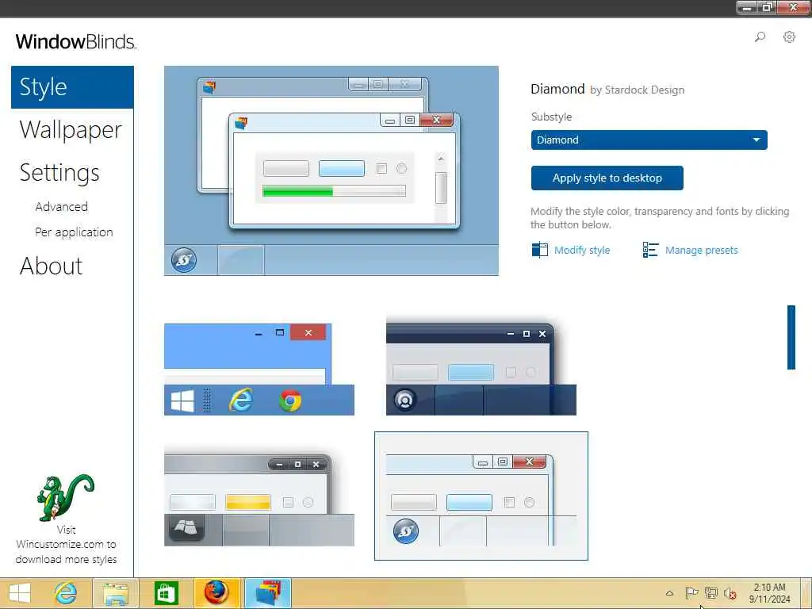Click the muted volume tray icon
The width and height of the screenshot is (812, 609).
[730, 593]
